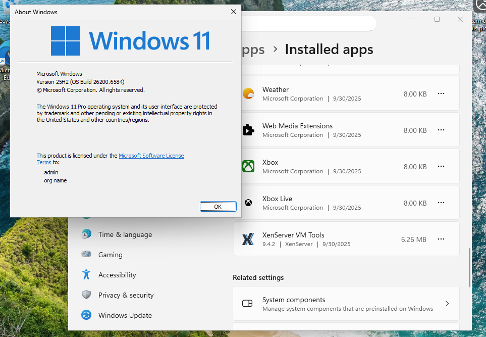Screen dimensions: 486x337
Task: Click the Xbox app icon
Action: pos(248,167)
